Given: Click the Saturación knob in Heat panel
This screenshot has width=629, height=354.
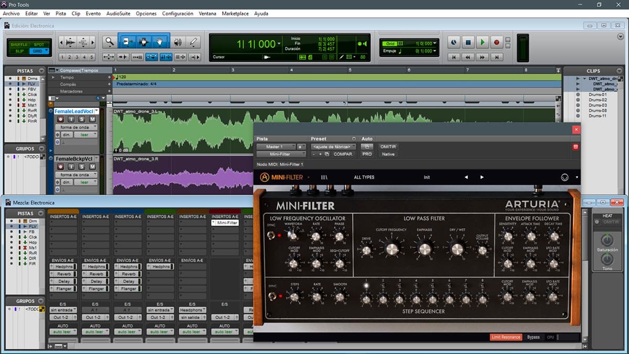Looking at the screenshot, I should 607,241.
